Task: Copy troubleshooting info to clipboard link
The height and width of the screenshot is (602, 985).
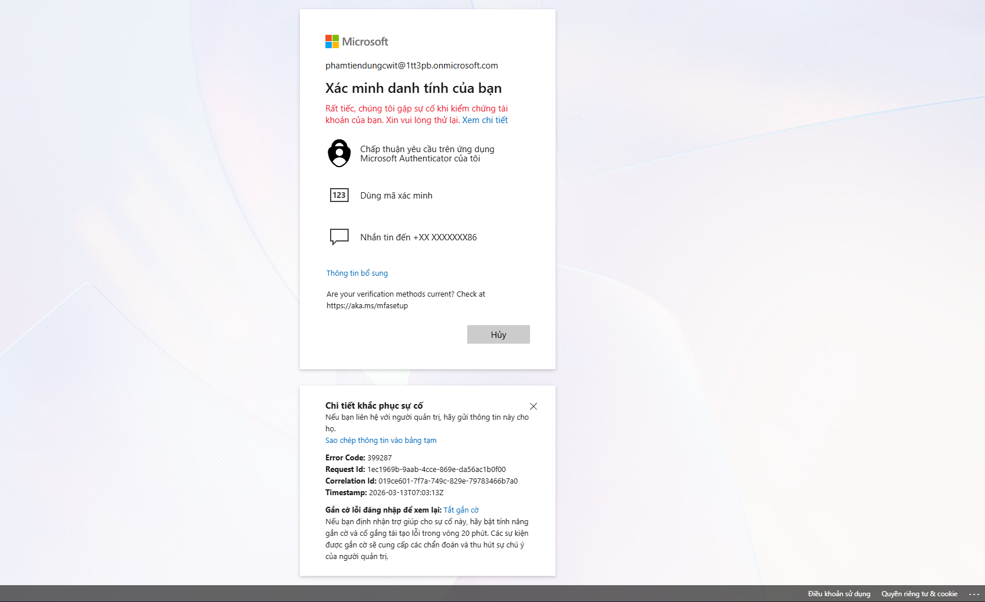Action: (381, 441)
